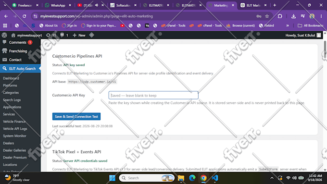Open Dealer Galleries submenu item
Viewport: 327px width, 184px height.
pos(14,150)
